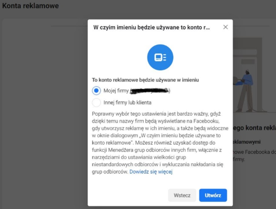Click the blacked-out company name
The image size is (276, 209).
(150, 91)
